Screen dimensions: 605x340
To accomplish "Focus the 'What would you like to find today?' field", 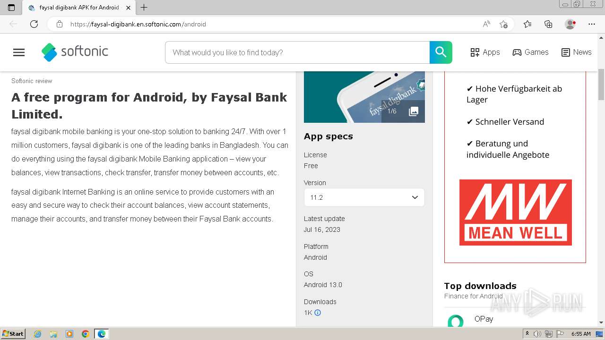I will (297, 52).
